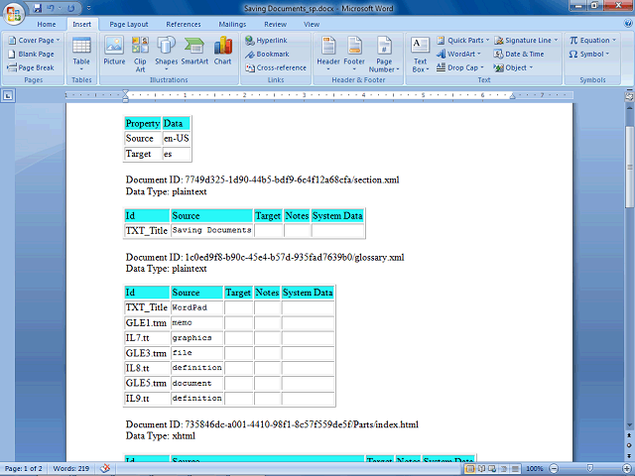
Task: Switch to Draft view
Action: (515, 469)
